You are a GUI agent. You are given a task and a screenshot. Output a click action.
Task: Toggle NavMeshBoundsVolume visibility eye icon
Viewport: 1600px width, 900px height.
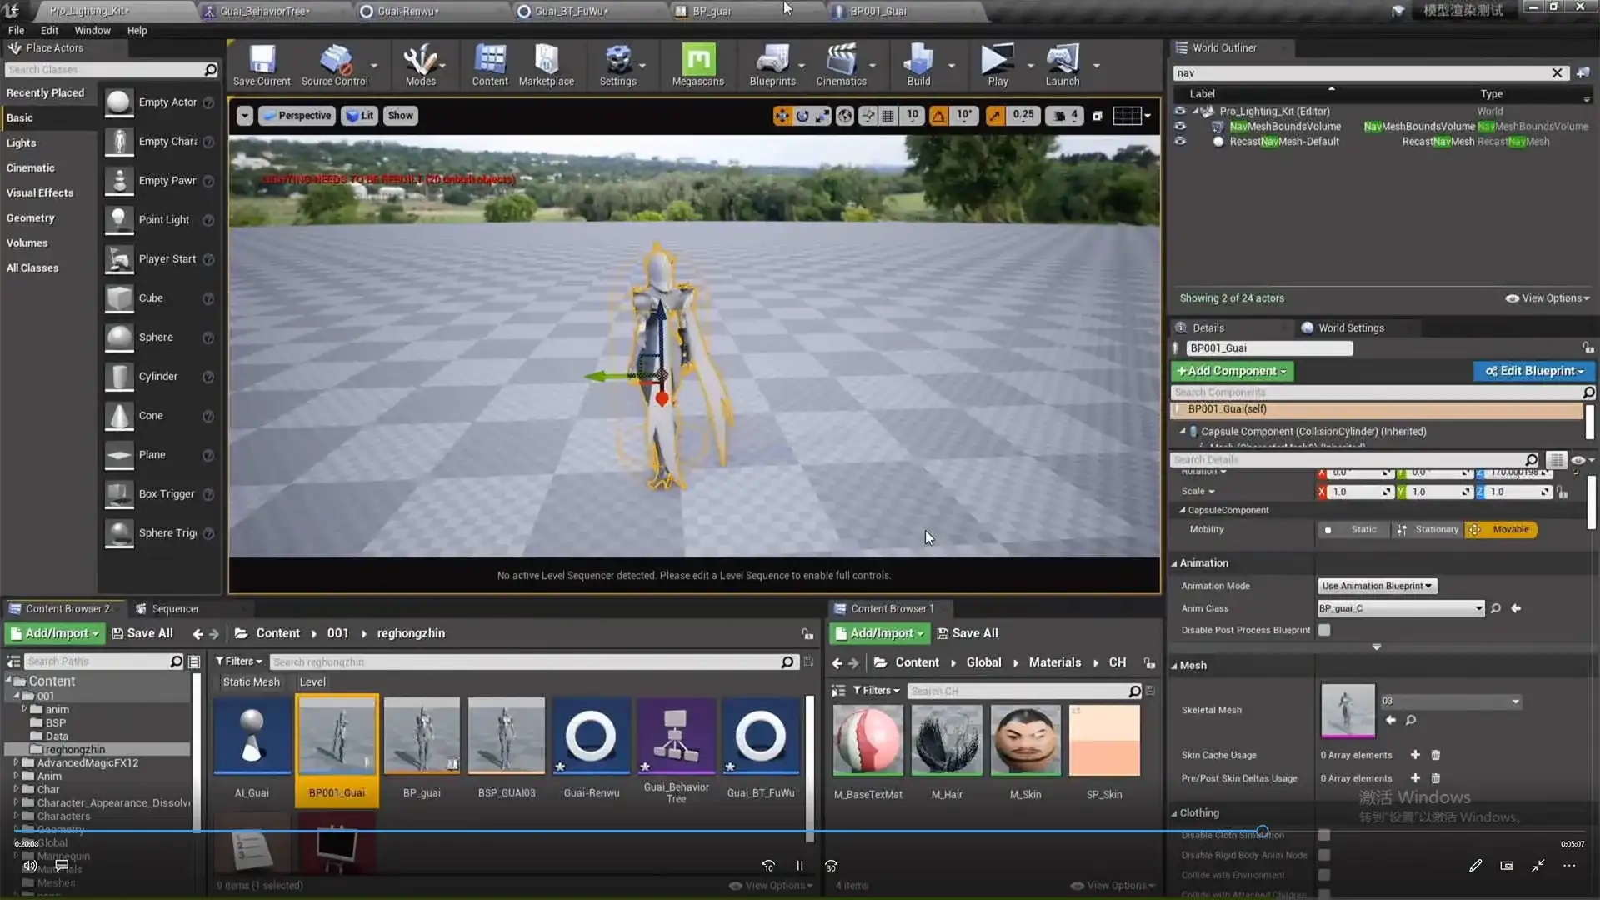tap(1180, 126)
